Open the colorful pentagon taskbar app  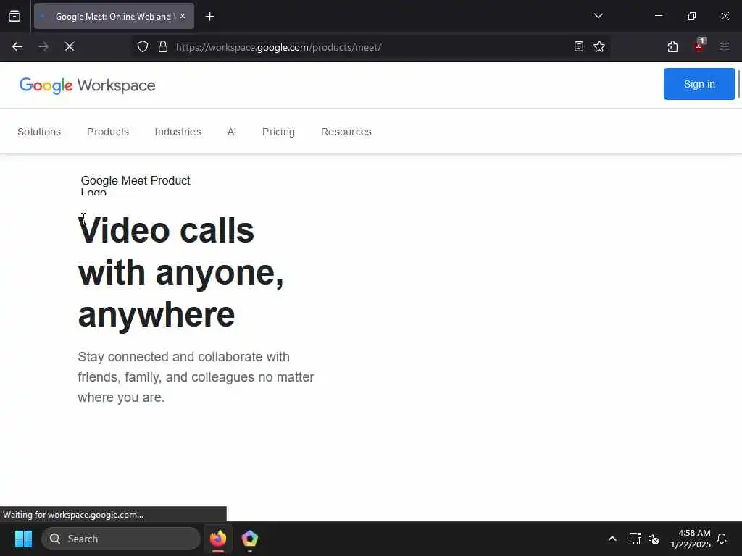point(249,539)
